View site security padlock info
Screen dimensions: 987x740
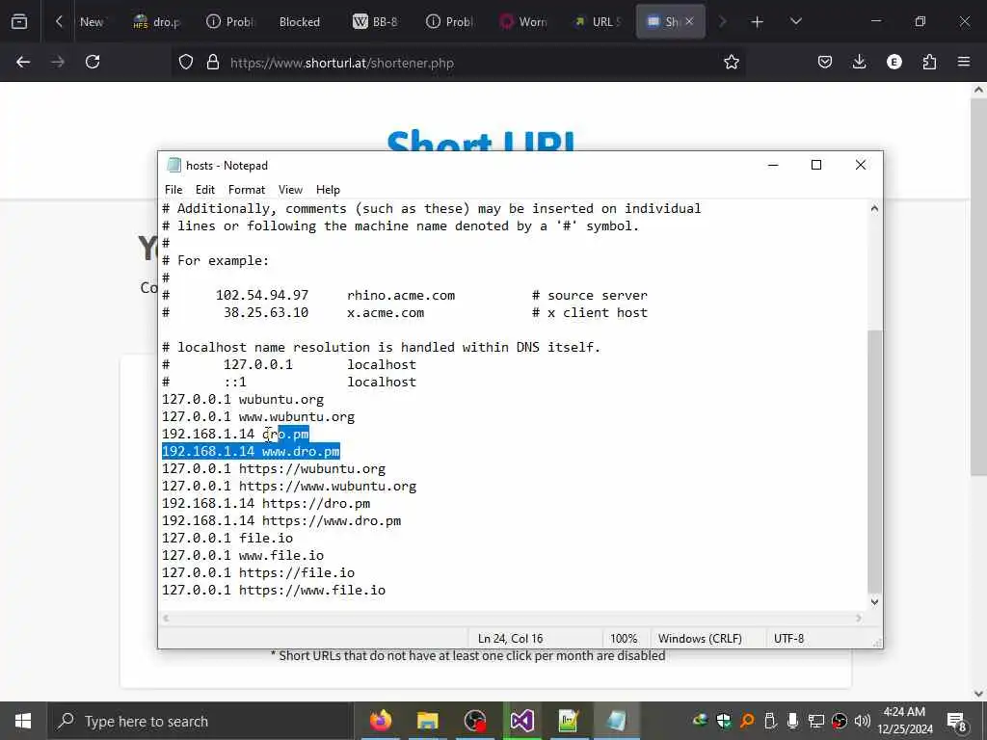[x=213, y=63]
